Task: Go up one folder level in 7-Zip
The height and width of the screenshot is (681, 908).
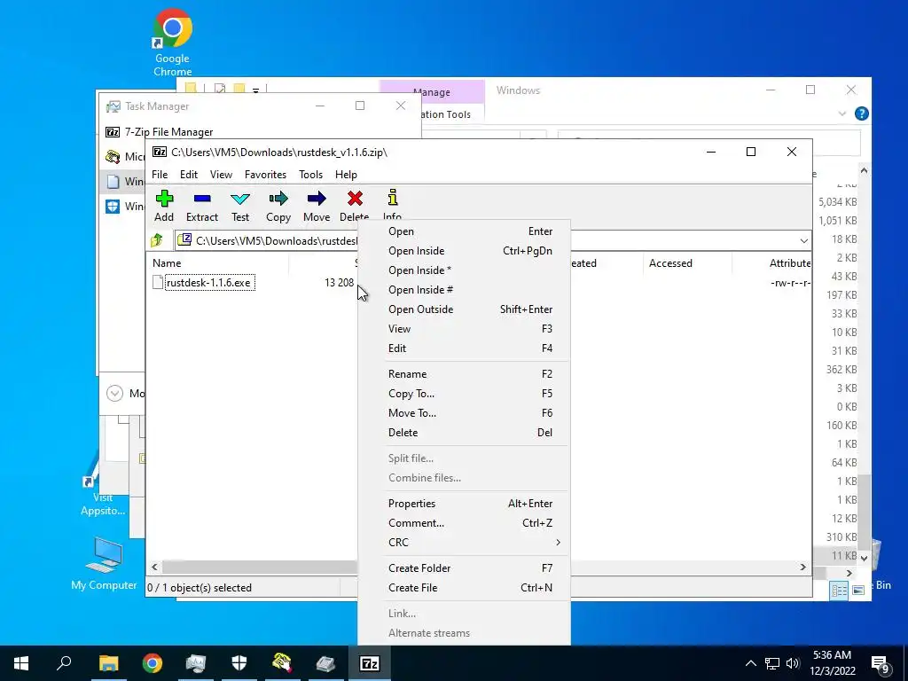Action: (x=157, y=240)
